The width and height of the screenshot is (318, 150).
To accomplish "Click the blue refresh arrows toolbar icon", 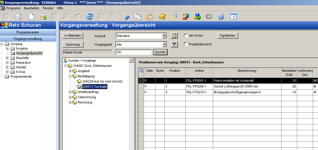I will 90,17.
